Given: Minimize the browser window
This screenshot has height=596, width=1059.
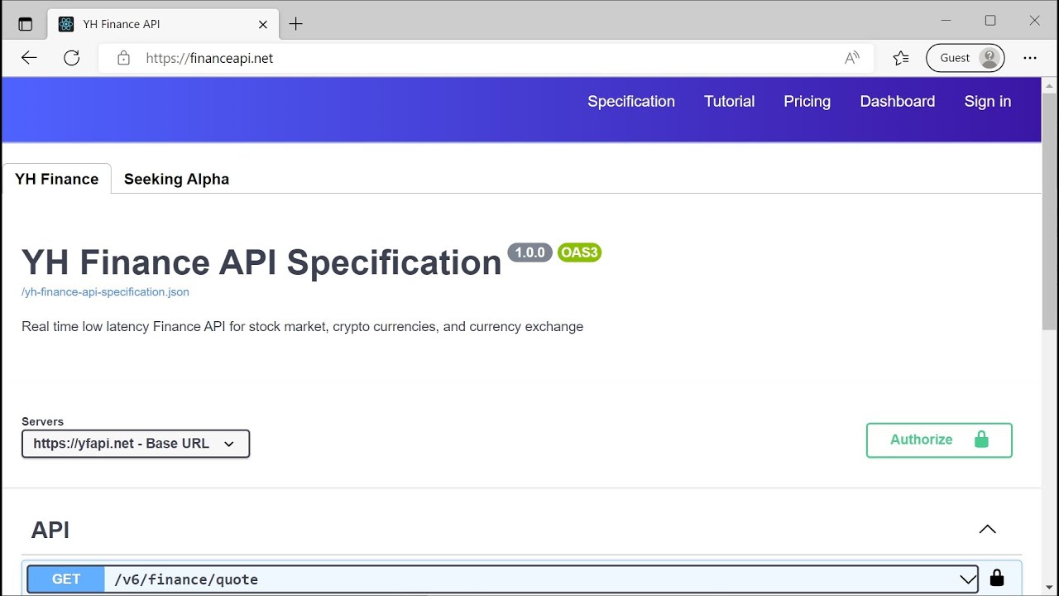Looking at the screenshot, I should 946,21.
